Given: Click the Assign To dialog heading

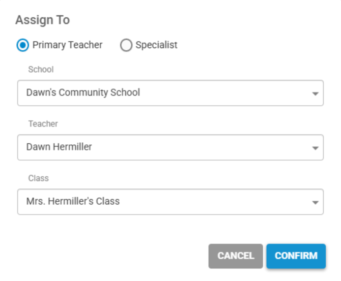Looking at the screenshot, I should (x=42, y=20).
